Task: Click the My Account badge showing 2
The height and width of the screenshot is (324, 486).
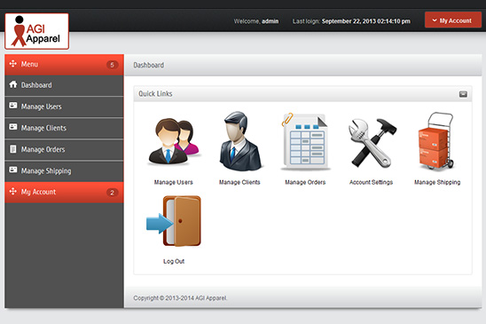Action: (113, 193)
